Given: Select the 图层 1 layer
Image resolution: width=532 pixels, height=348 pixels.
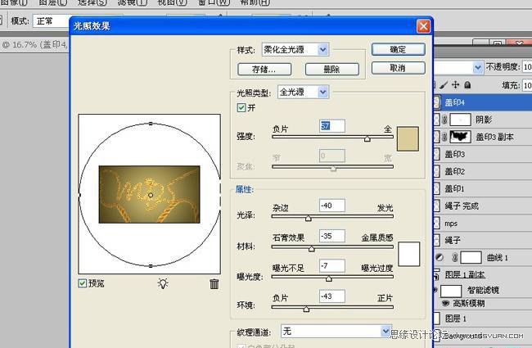Looking at the screenshot, I should pyautogui.click(x=482, y=319).
